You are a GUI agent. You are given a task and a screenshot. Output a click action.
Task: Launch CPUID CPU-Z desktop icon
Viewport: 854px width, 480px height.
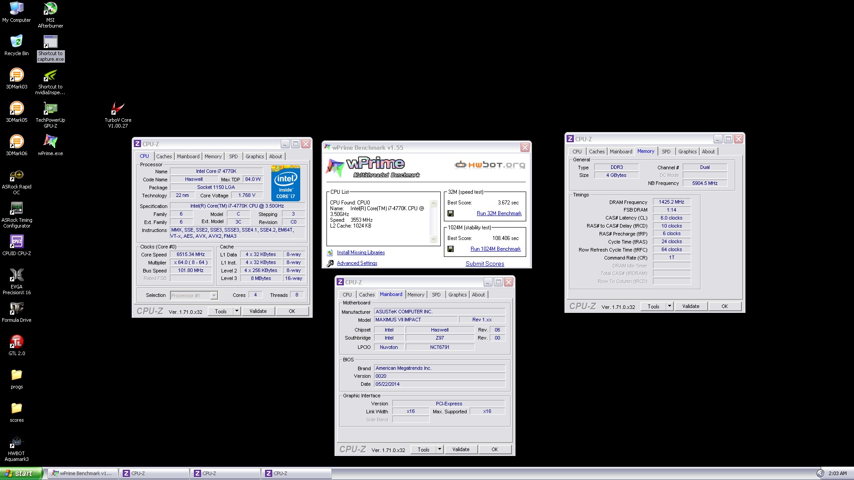[16, 245]
